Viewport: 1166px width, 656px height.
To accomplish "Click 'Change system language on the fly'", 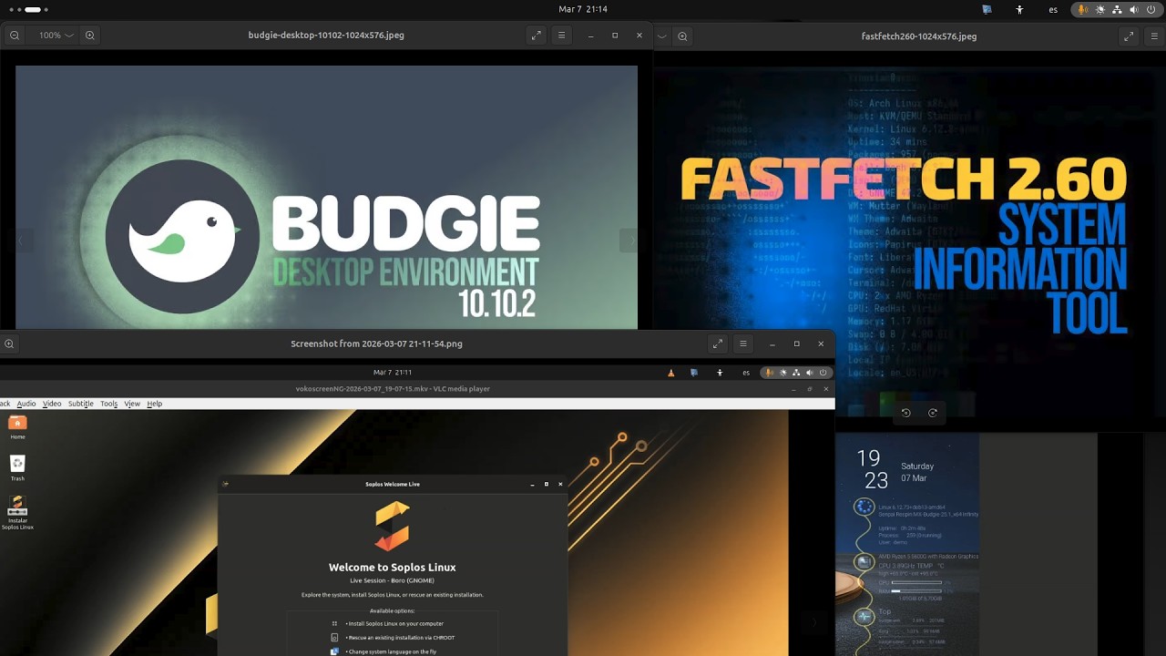I will (390, 651).
